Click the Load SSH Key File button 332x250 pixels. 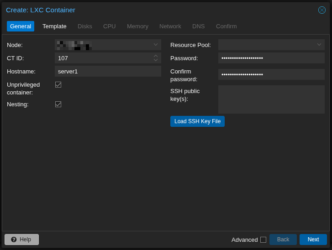point(197,121)
